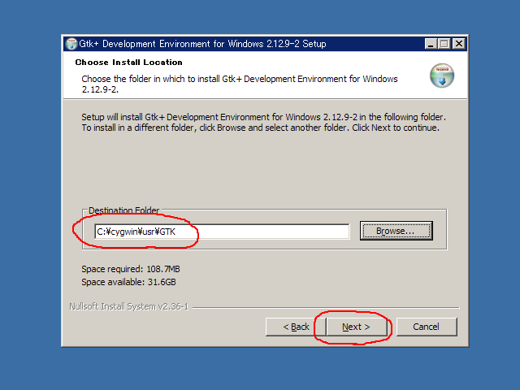The height and width of the screenshot is (390, 520).
Task: Click the disabled maximize button
Action: [x=444, y=44]
